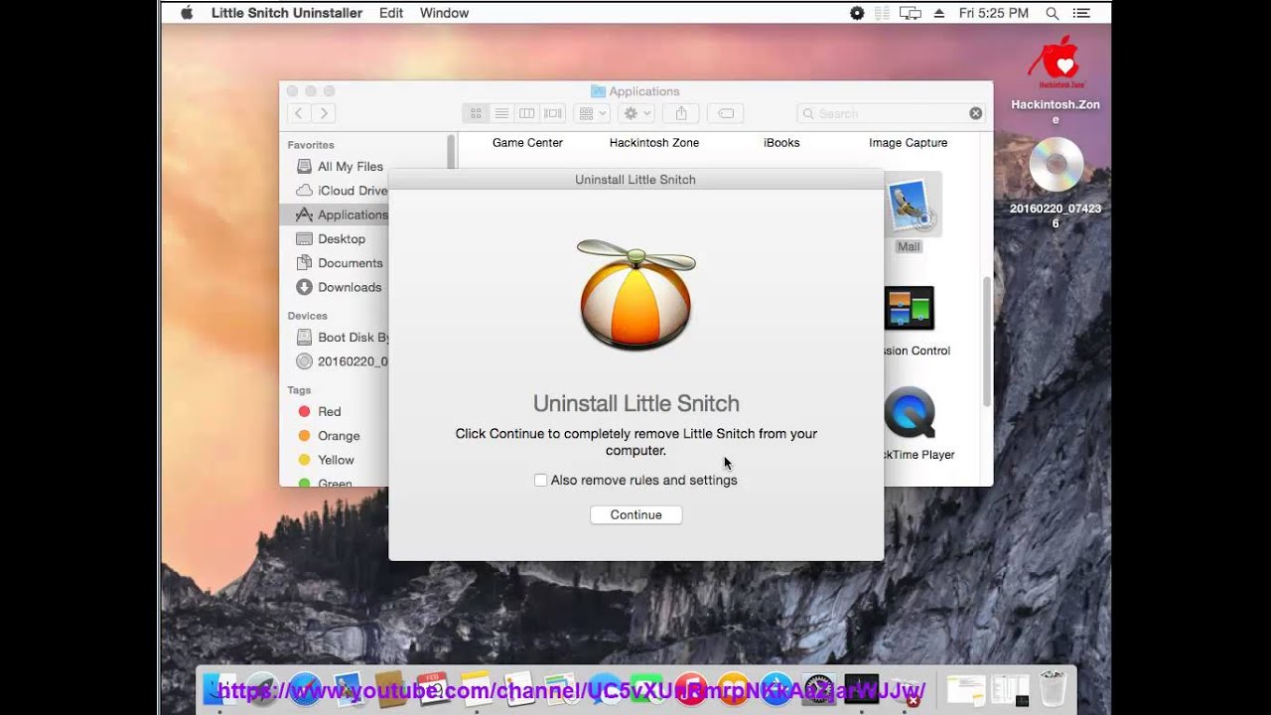
Task: Open the Finder item arrangement dropdown
Action: pyautogui.click(x=592, y=113)
